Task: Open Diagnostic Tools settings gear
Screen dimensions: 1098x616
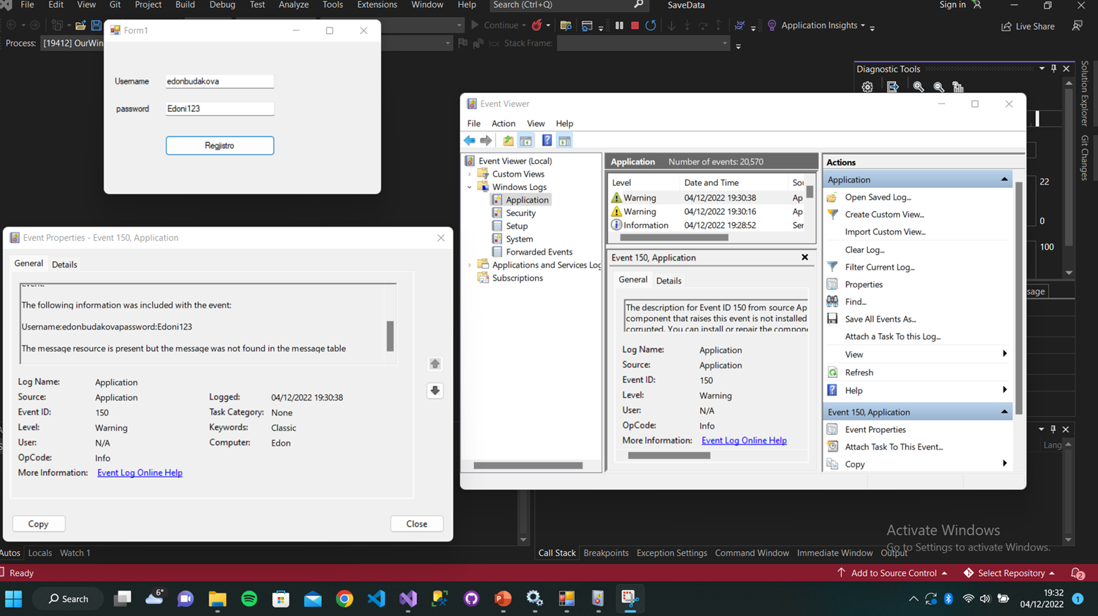Action: [867, 87]
